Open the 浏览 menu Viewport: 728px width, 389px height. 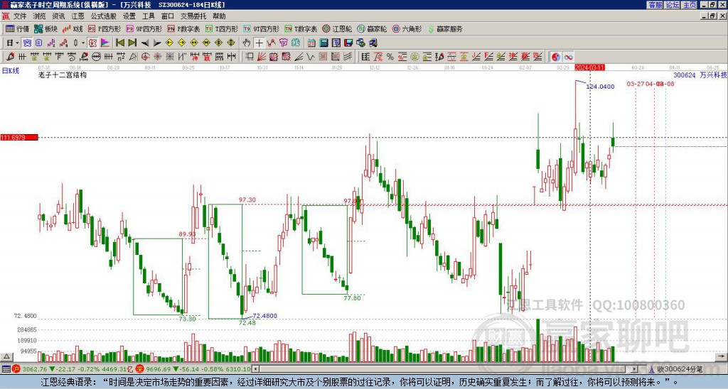click(x=39, y=16)
